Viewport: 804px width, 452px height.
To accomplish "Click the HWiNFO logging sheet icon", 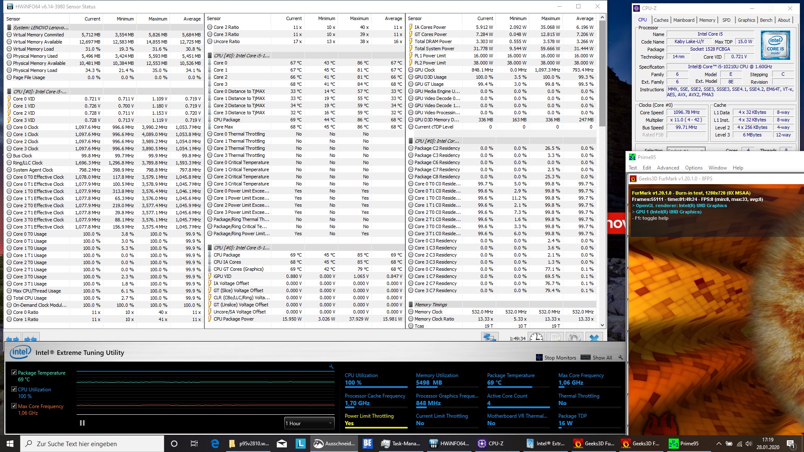I will (555, 337).
